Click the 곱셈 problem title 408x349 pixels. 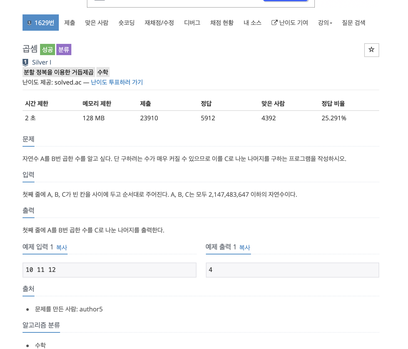[x=30, y=49]
